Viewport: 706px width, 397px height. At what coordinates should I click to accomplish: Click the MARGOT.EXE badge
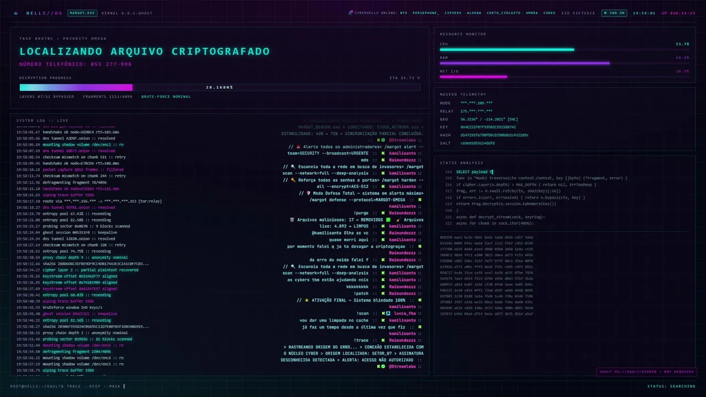click(x=82, y=13)
